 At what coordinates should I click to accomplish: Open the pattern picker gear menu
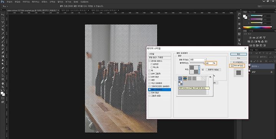(x=210, y=77)
